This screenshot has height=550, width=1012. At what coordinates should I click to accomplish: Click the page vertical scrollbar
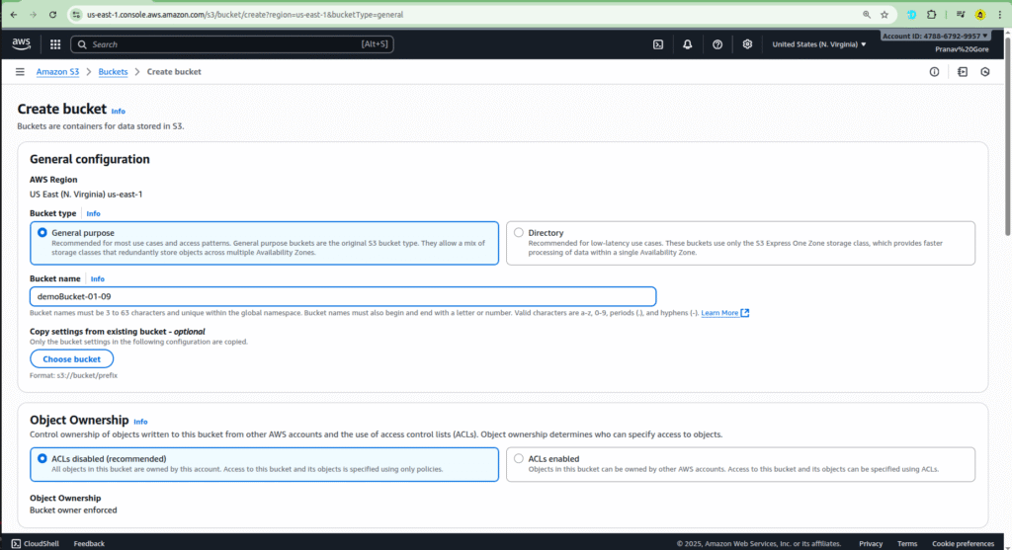[1007, 135]
